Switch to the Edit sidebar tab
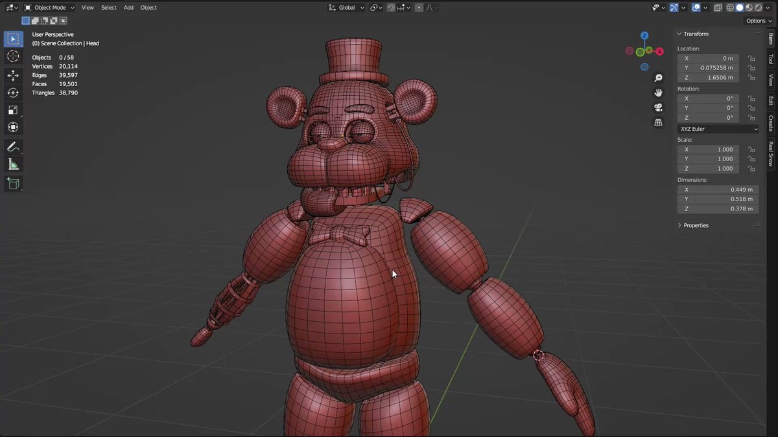The height and width of the screenshot is (437, 778). (x=771, y=101)
